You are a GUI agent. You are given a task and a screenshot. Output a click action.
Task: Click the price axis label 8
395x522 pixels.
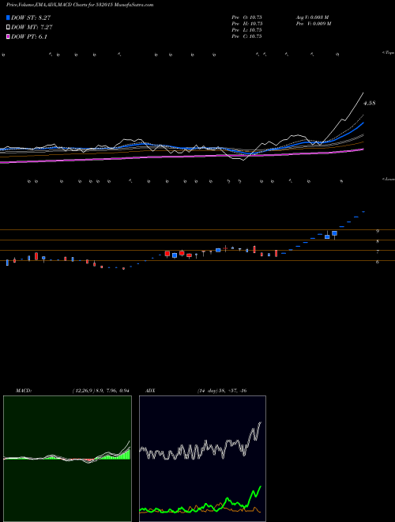point(378,241)
